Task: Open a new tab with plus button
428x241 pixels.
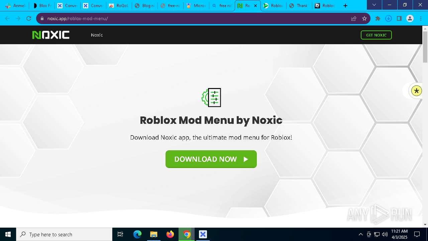Action: point(345,5)
